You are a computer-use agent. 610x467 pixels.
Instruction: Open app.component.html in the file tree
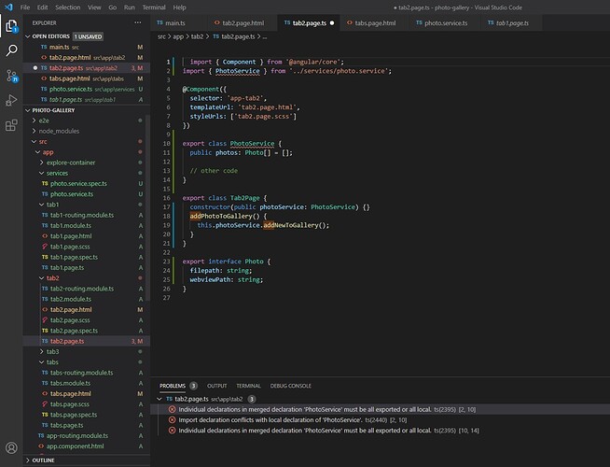[x=75, y=446]
